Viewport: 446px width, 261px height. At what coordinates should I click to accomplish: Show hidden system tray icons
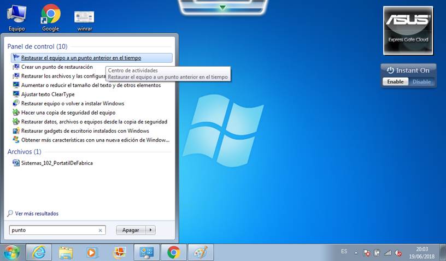point(356,253)
